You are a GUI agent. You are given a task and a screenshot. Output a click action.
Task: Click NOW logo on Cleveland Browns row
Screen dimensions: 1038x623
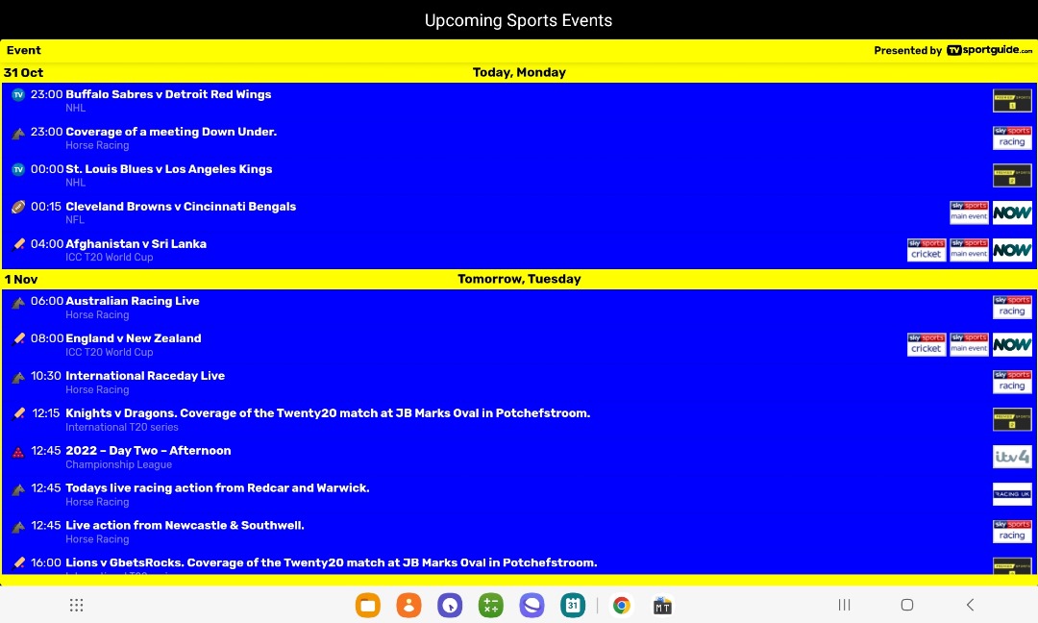click(x=1012, y=212)
